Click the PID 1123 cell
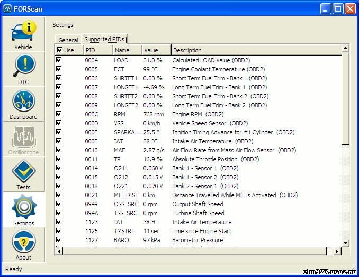The image size is (359, 277). coord(92,222)
